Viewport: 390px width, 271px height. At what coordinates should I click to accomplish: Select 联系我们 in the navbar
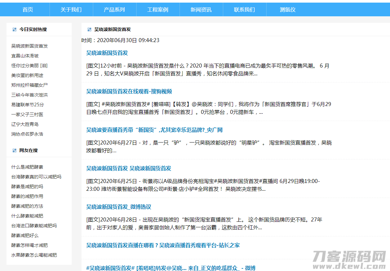click(244, 9)
